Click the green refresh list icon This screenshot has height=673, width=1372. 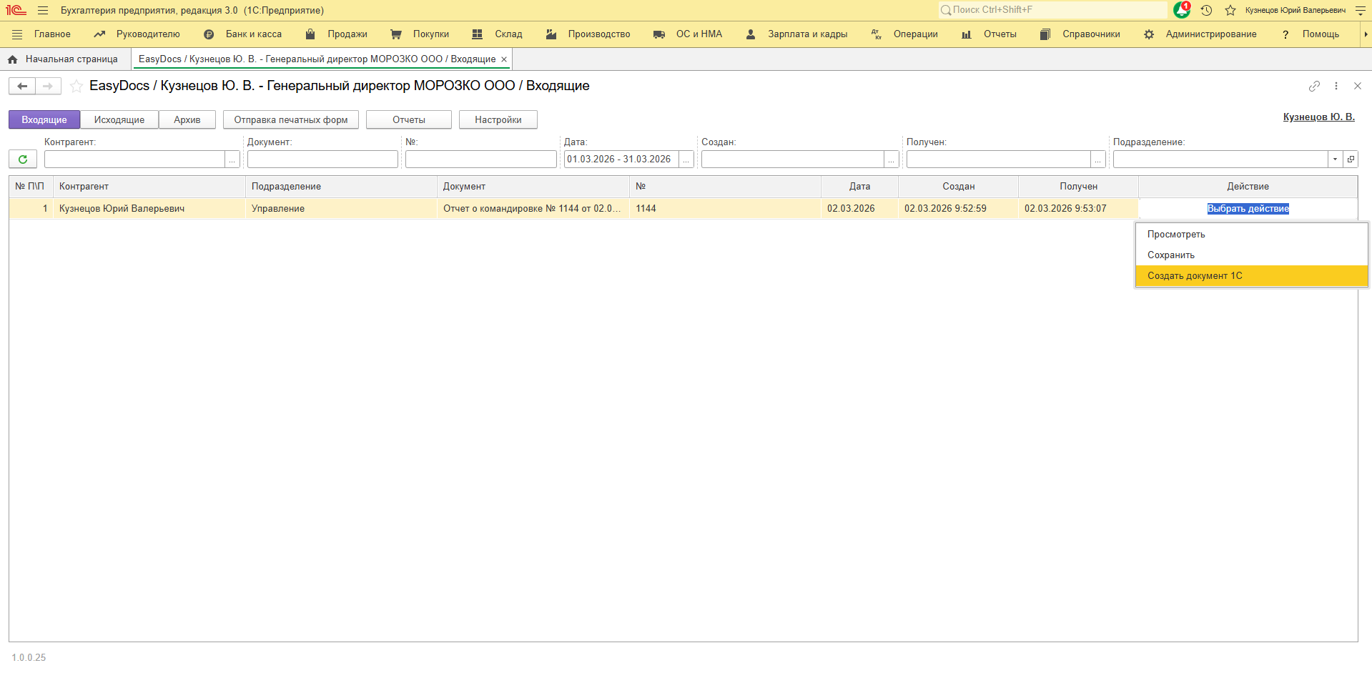[23, 159]
